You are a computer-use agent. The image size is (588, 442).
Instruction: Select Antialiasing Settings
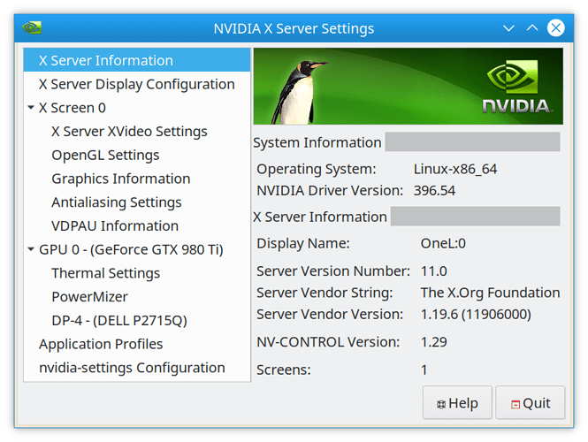pos(116,202)
